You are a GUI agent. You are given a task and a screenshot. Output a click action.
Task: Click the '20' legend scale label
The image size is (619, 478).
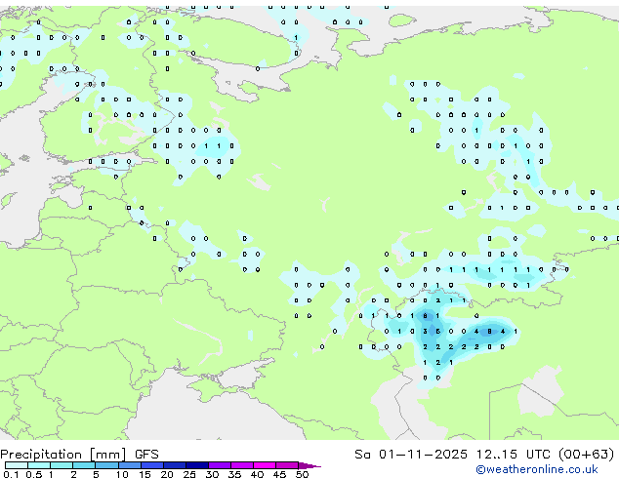[x=167, y=474]
